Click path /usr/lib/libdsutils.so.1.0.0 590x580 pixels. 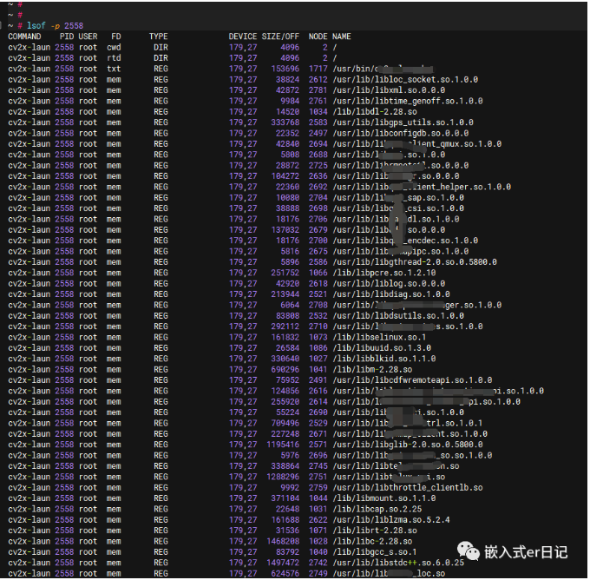[x=398, y=315]
